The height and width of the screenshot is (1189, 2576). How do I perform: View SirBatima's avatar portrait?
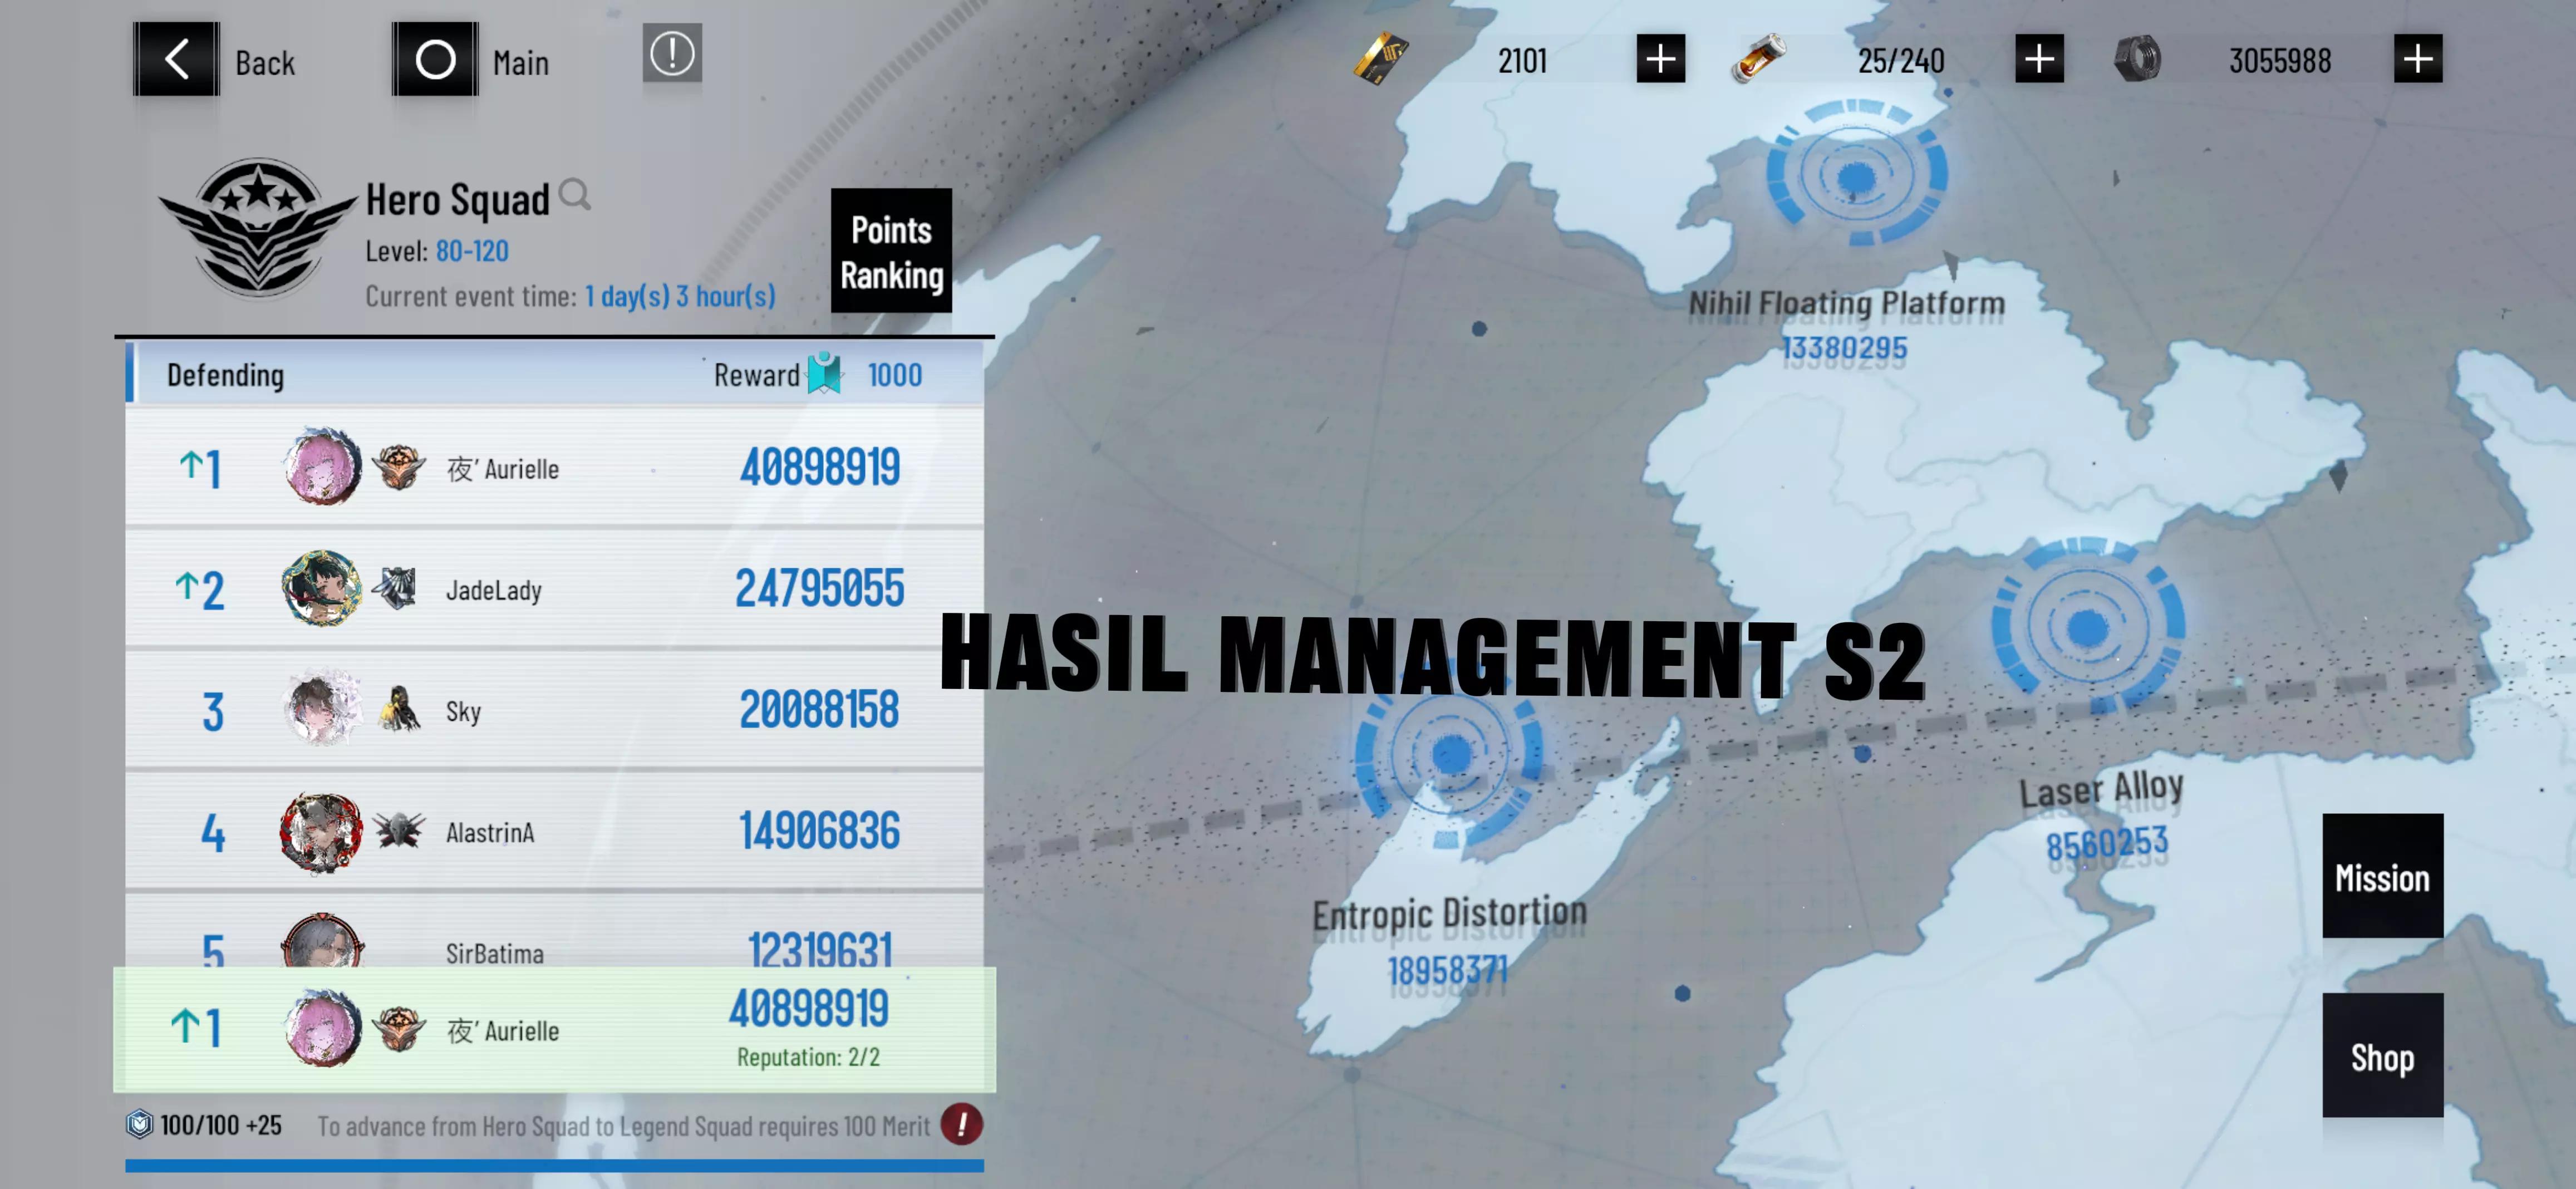click(x=322, y=941)
